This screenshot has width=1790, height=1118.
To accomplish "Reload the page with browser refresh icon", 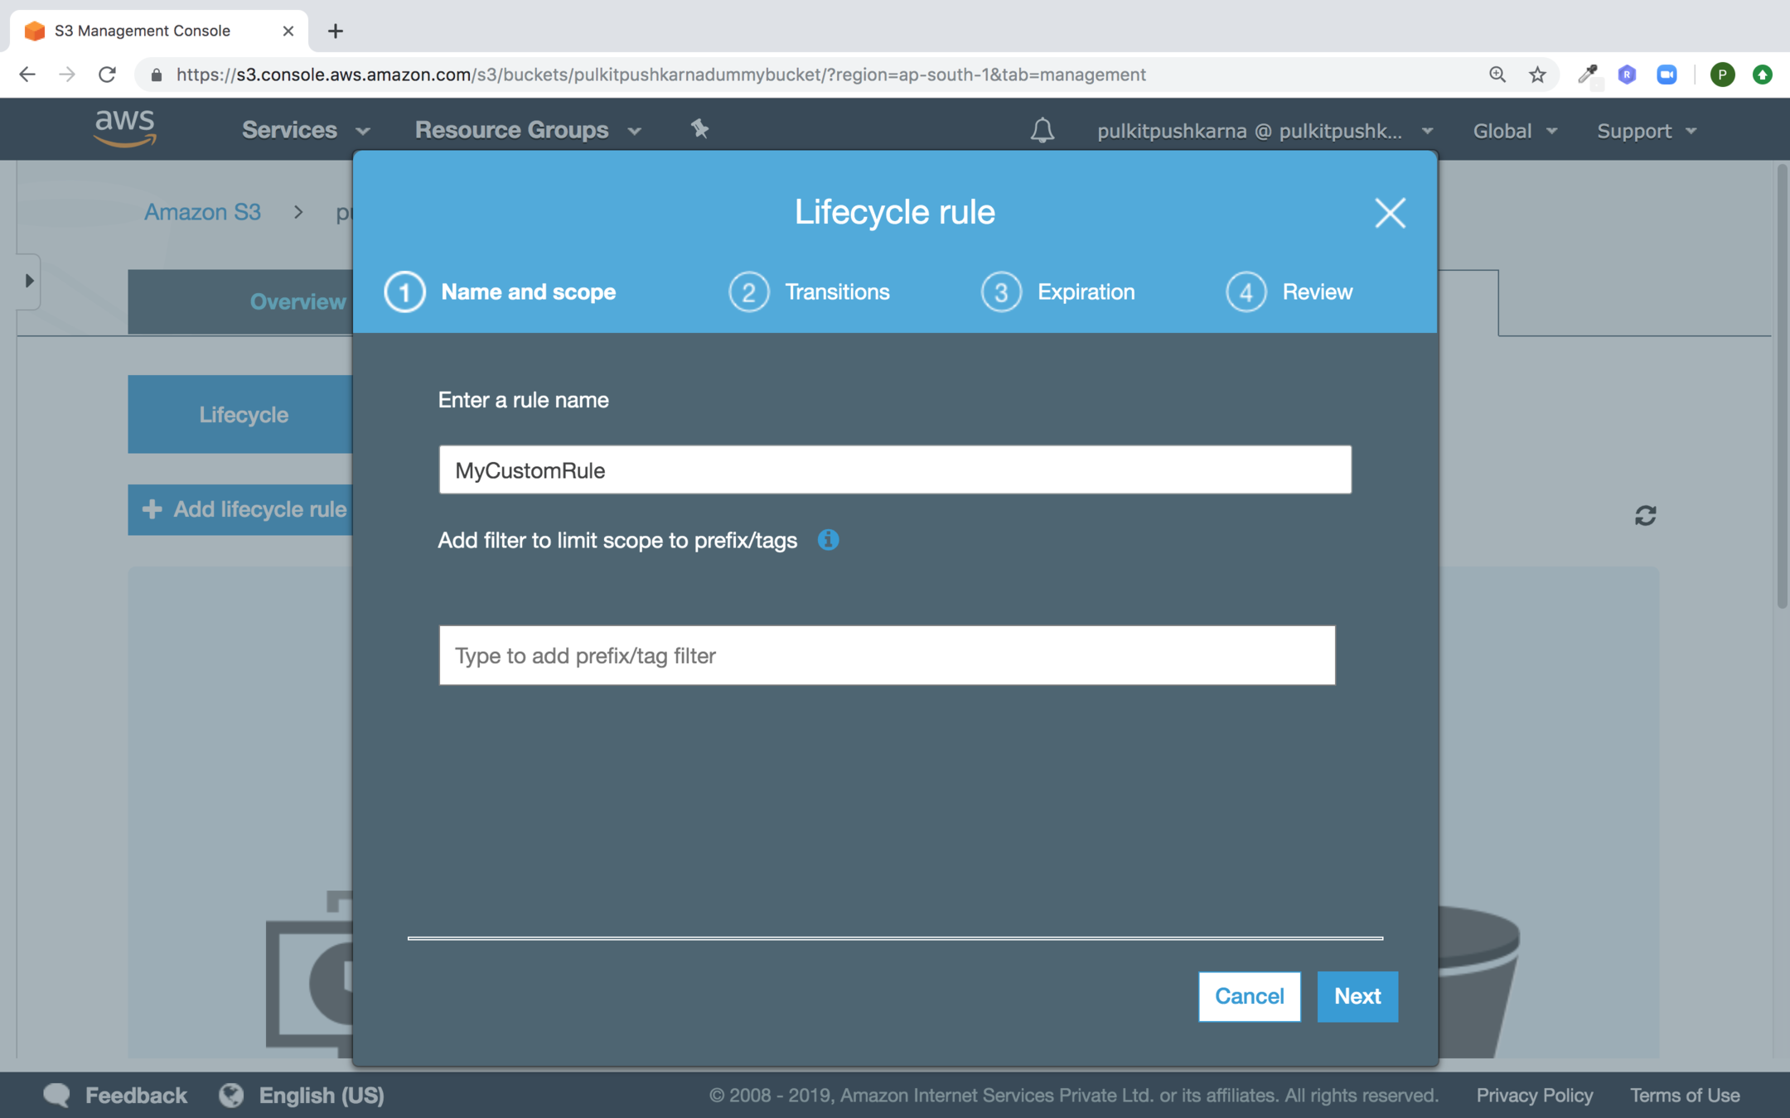I will 107,75.
